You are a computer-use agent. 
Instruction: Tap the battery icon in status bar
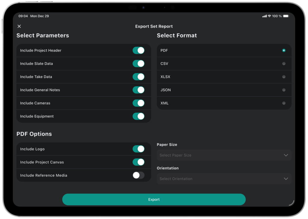[286, 16]
